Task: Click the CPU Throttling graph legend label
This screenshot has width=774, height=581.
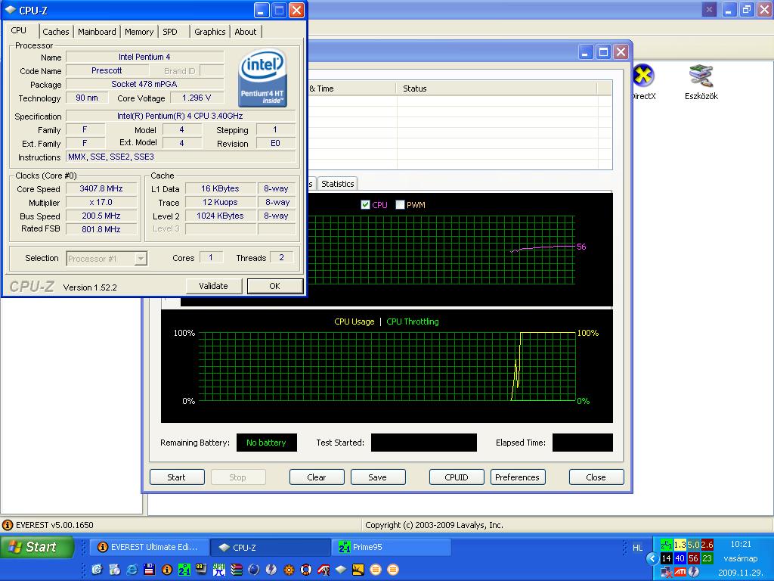Action: tap(413, 322)
